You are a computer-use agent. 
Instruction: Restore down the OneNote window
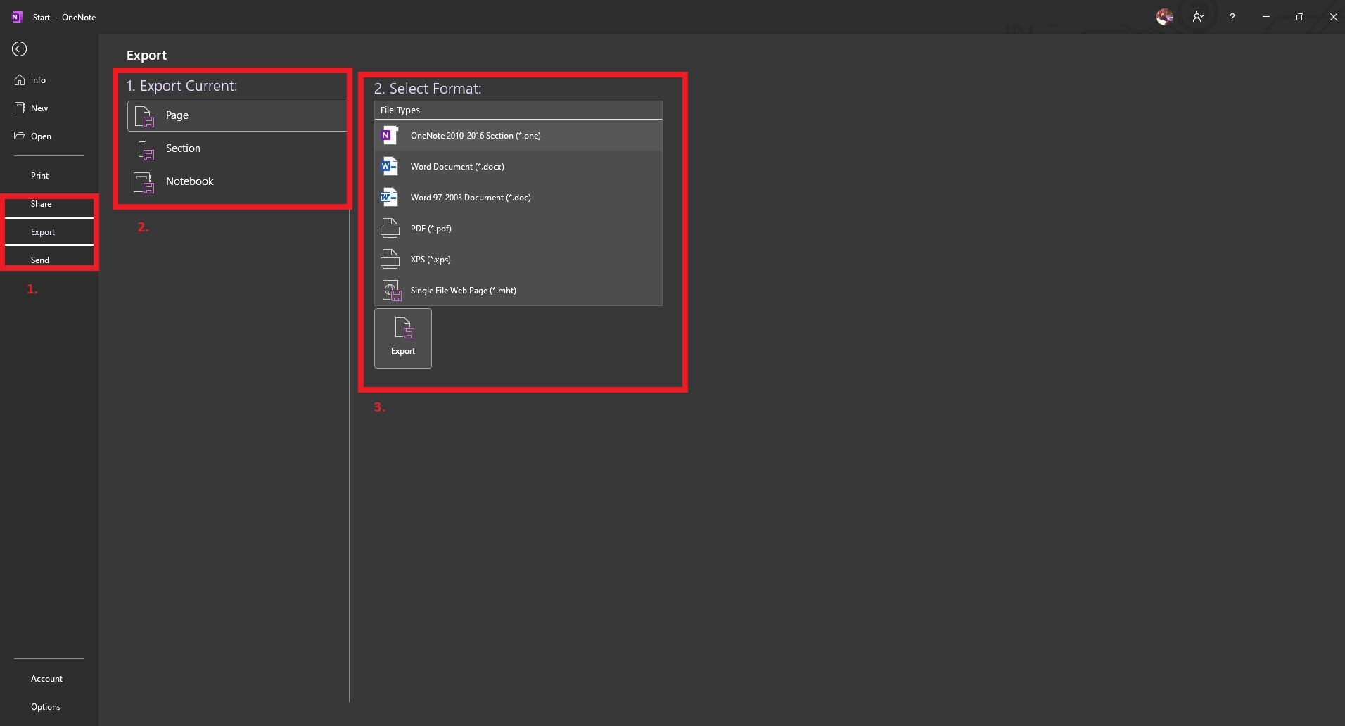point(1300,17)
